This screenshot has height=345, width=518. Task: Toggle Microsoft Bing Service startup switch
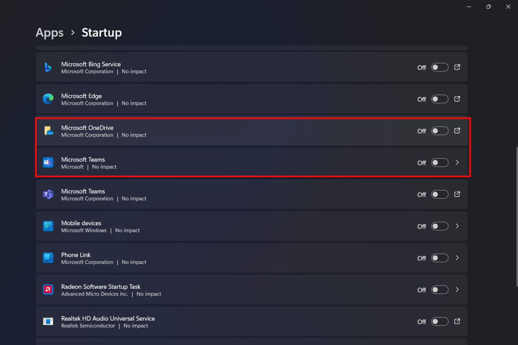click(439, 67)
